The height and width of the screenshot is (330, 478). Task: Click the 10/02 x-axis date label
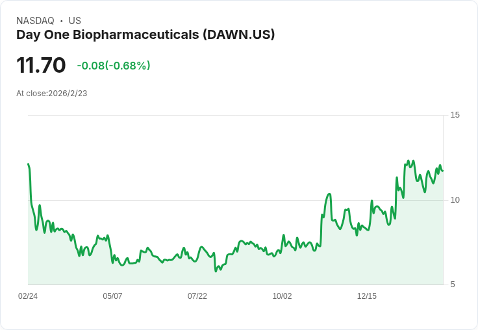click(282, 296)
